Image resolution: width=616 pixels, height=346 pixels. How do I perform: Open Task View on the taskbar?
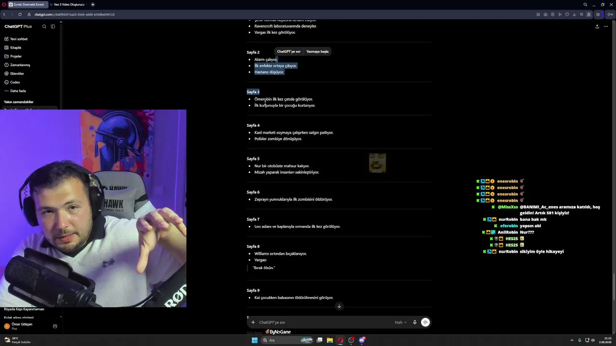coord(319,340)
